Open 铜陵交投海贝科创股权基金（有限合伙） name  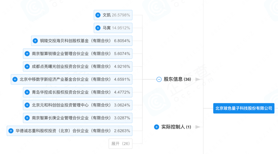click(x=75, y=41)
